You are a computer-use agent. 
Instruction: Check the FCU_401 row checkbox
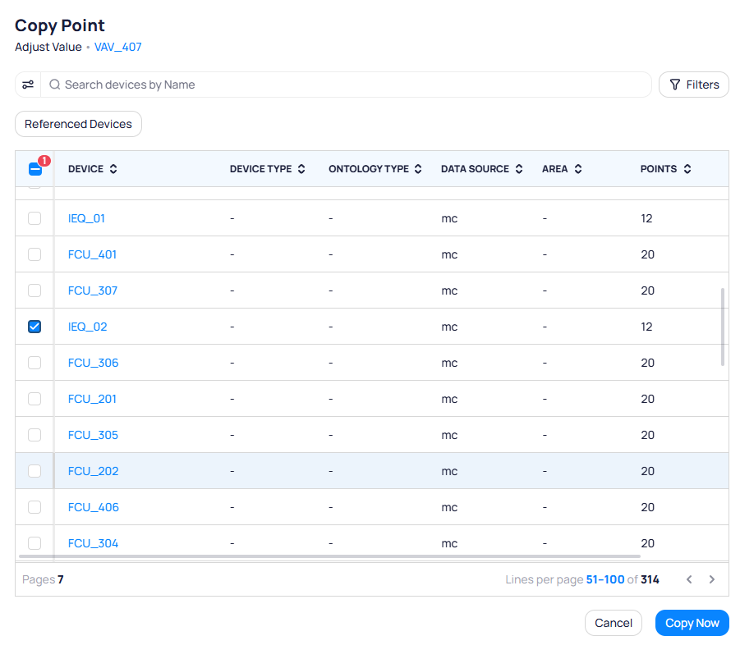[x=34, y=254]
